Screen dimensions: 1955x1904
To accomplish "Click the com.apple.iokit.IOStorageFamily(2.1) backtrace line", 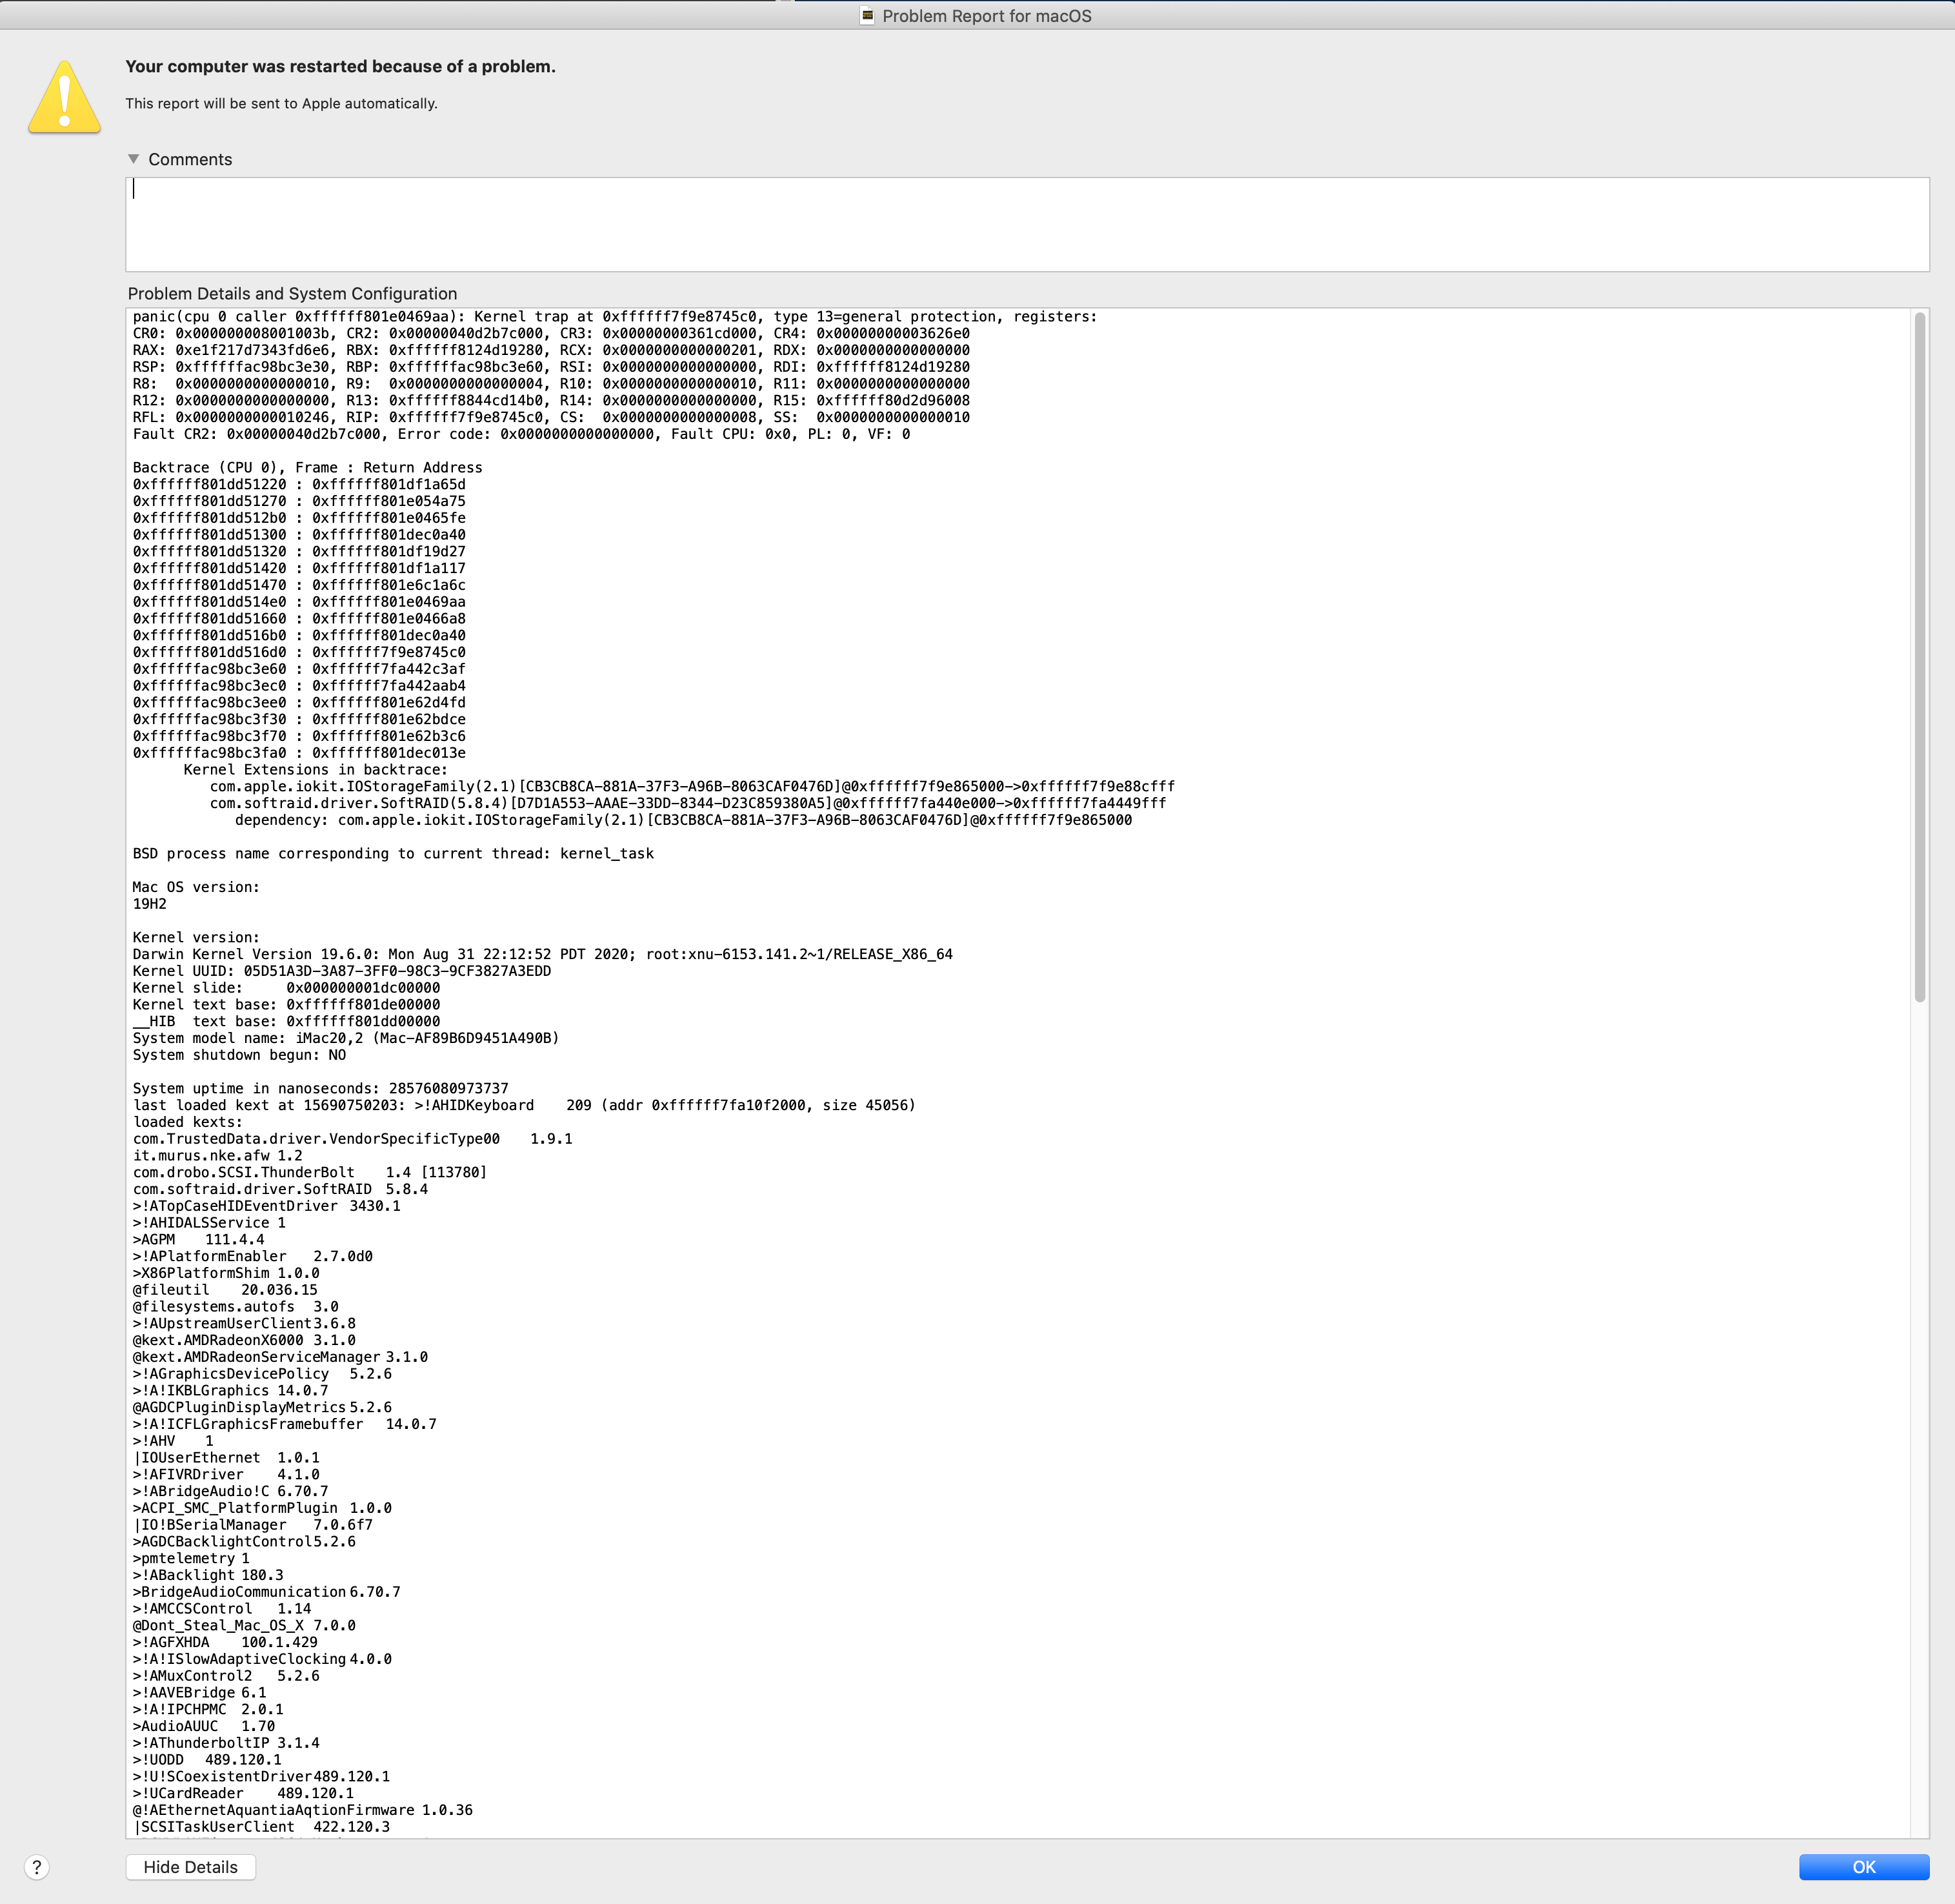I will click(692, 786).
